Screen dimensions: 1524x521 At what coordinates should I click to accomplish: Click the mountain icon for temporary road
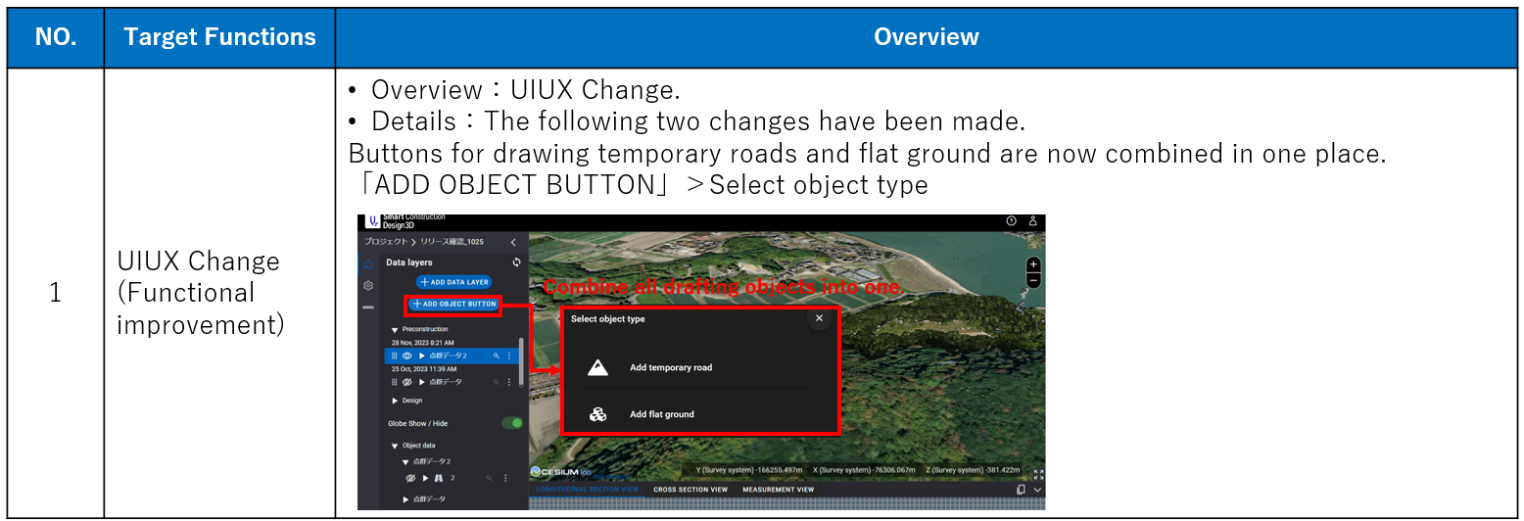coord(597,368)
